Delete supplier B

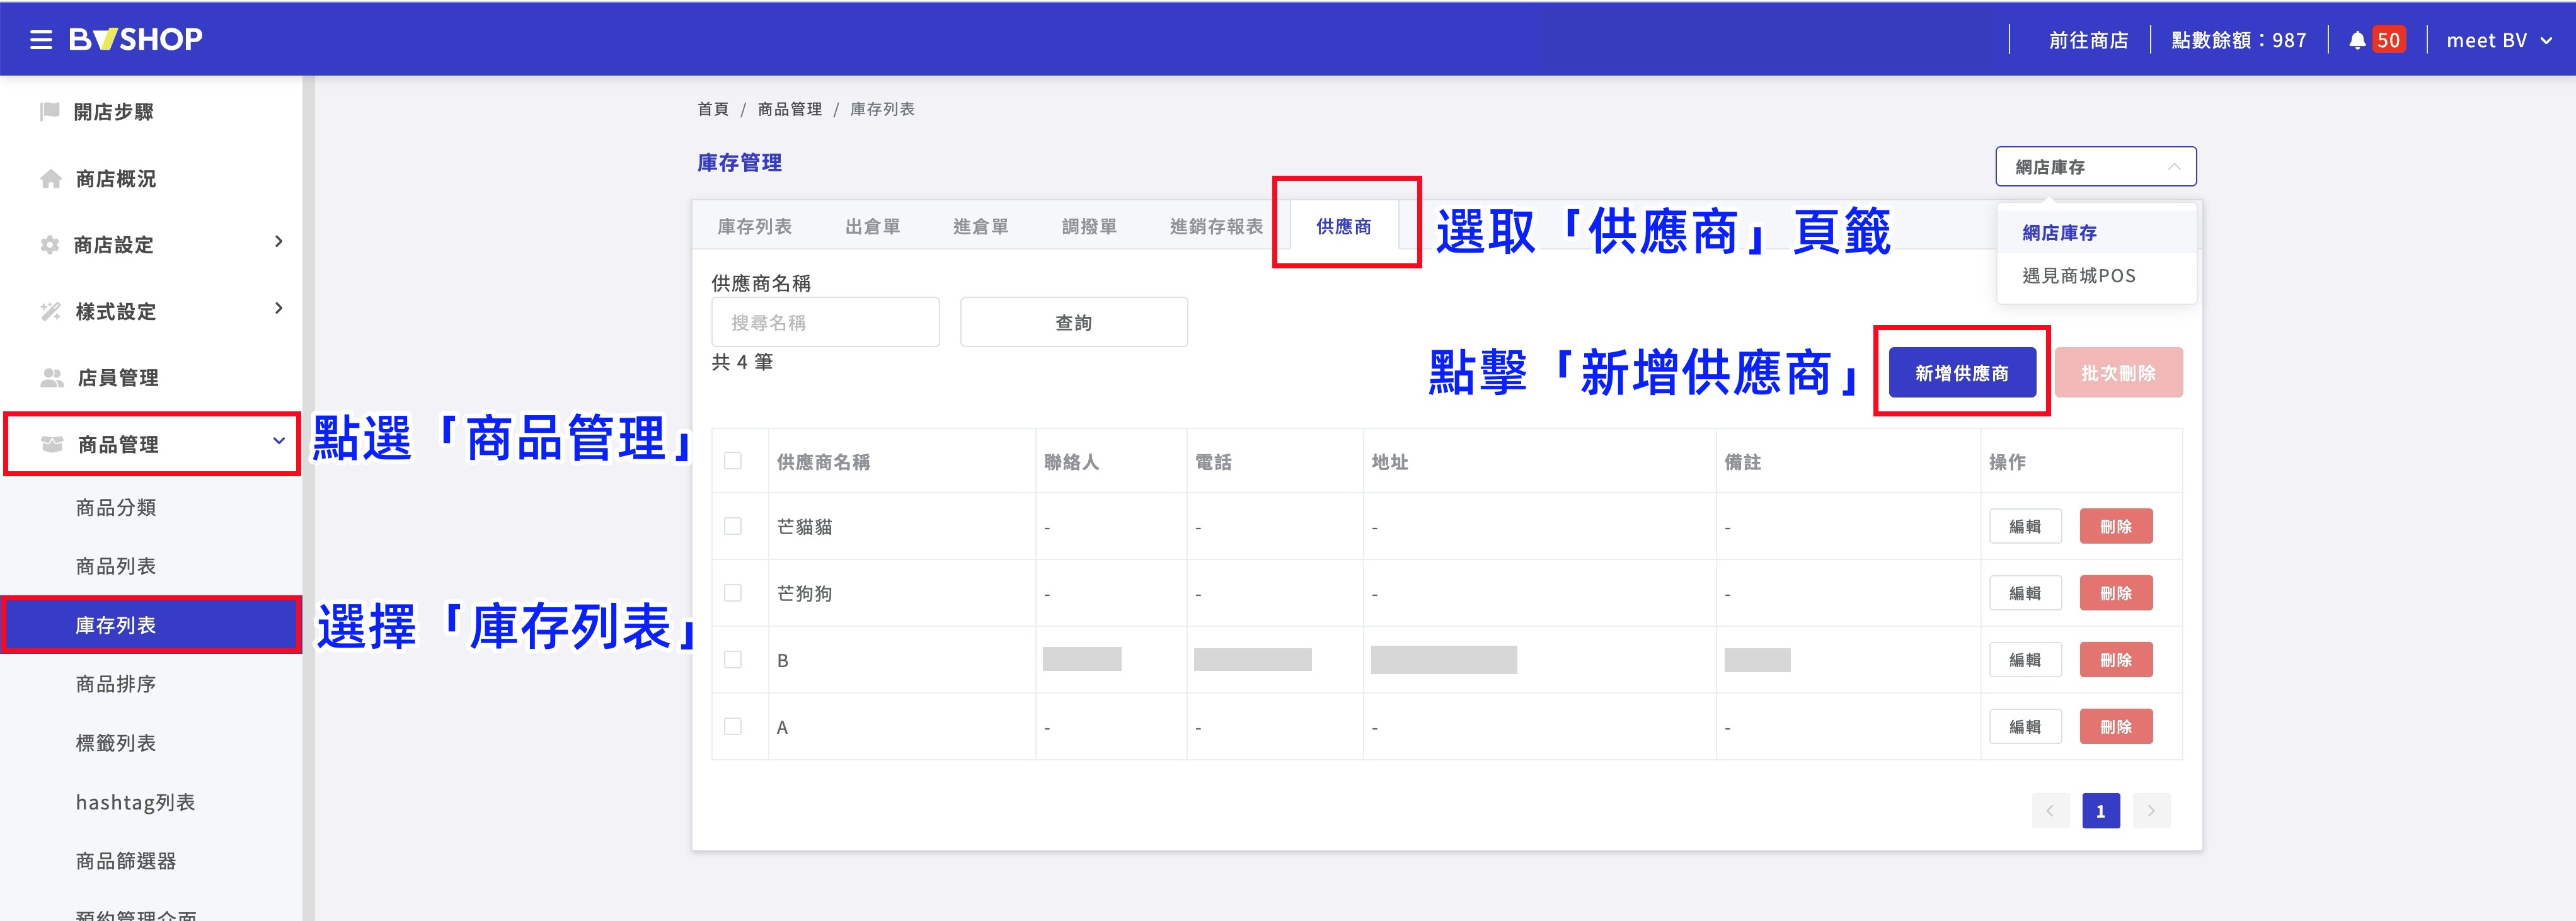[2116, 660]
